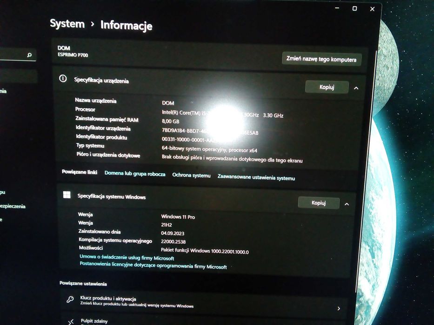The image size is (434, 325).
Task: Open Ochrona systemu link
Action: 191,175
